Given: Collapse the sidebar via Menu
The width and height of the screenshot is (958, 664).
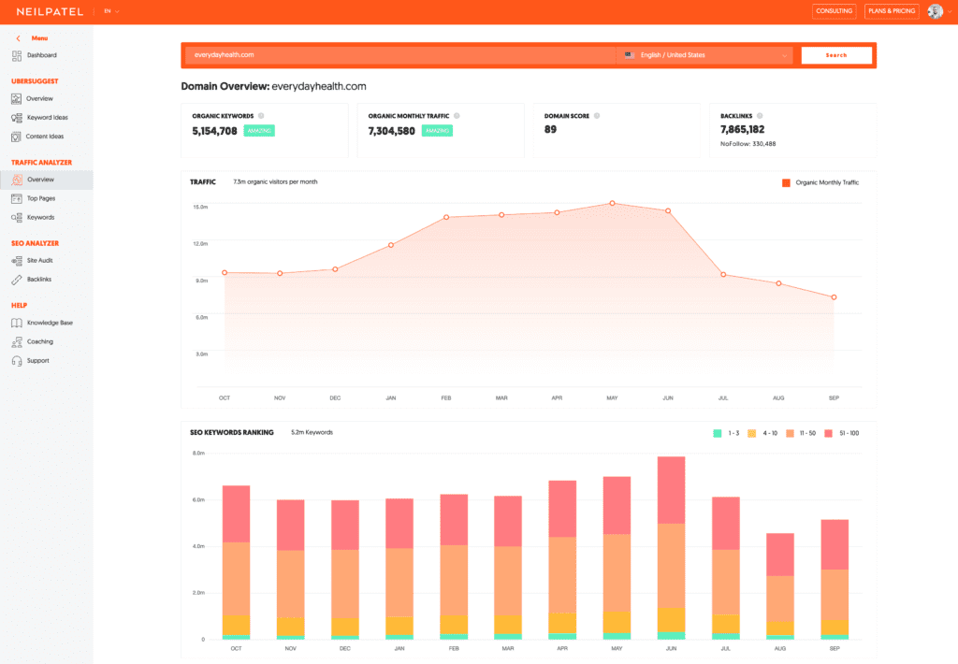Looking at the screenshot, I should 39,37.
